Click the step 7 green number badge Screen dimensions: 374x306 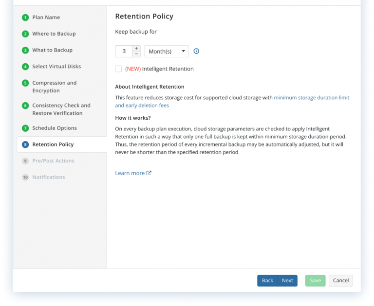coord(25,128)
